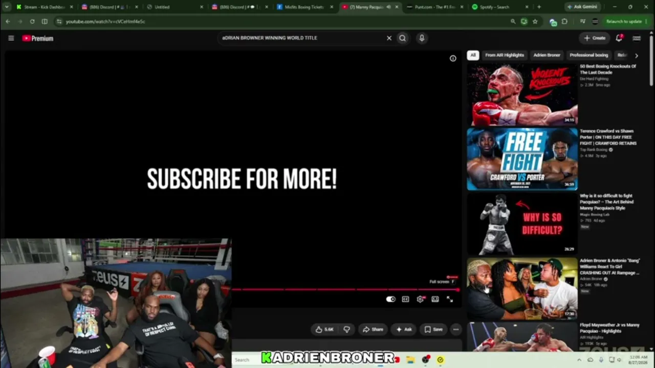Viewport: 655px width, 368px height.
Task: Open the Adrien Broner react video thumbnail
Action: pyautogui.click(x=522, y=288)
